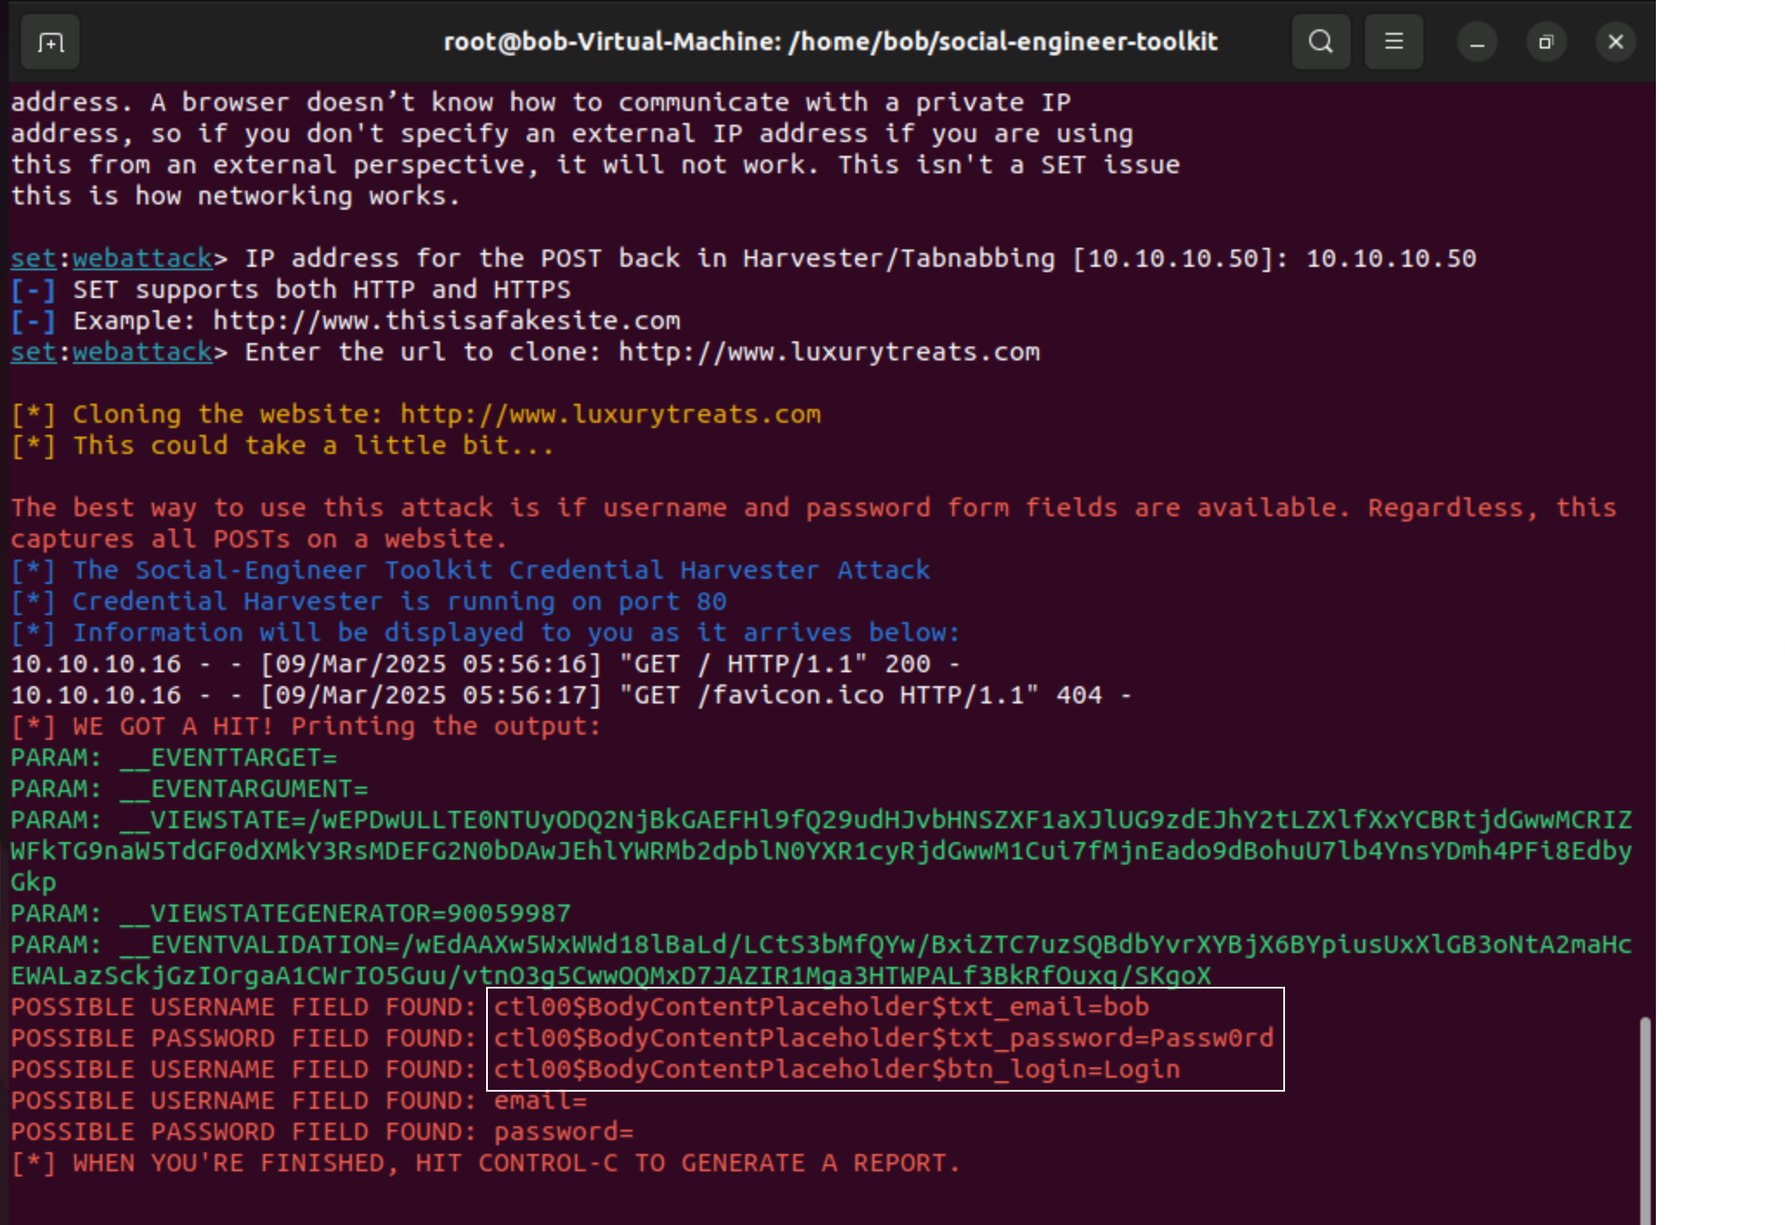1785x1225 pixels.
Task: Click the 'GET / HTTP/1.1' 200 log line
Action: click(x=485, y=664)
